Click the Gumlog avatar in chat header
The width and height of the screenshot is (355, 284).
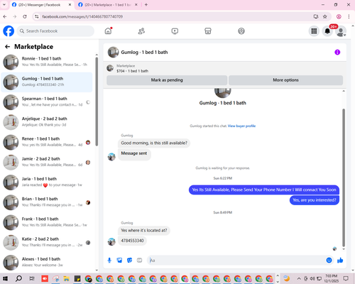pyautogui.click(x=113, y=52)
